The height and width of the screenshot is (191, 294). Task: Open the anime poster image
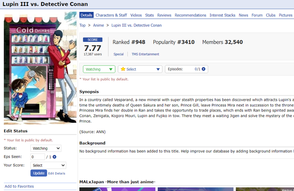(40, 68)
